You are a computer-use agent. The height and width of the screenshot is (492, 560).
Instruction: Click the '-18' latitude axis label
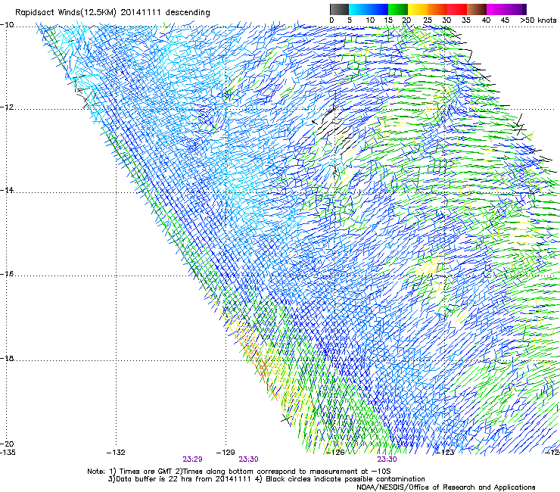click(x=7, y=358)
